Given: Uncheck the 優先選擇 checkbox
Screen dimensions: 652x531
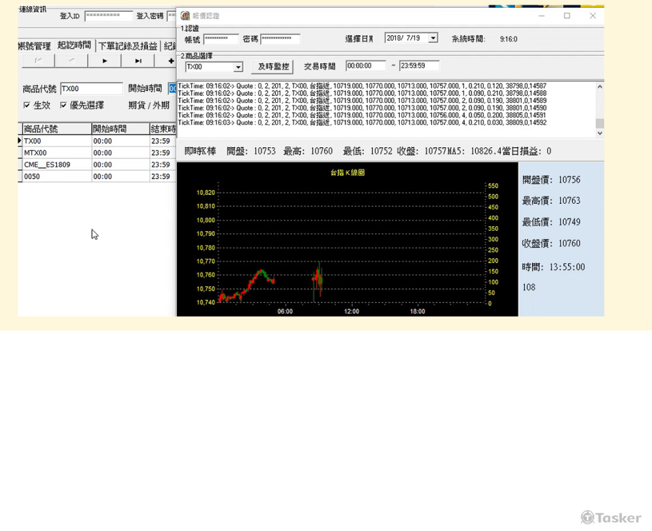Looking at the screenshot, I should point(63,105).
